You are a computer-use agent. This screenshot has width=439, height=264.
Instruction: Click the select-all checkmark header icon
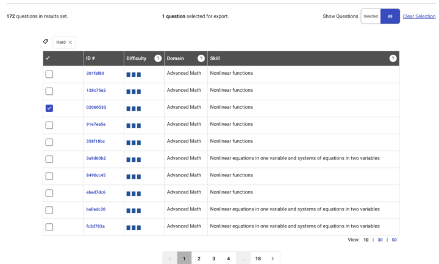click(48, 58)
